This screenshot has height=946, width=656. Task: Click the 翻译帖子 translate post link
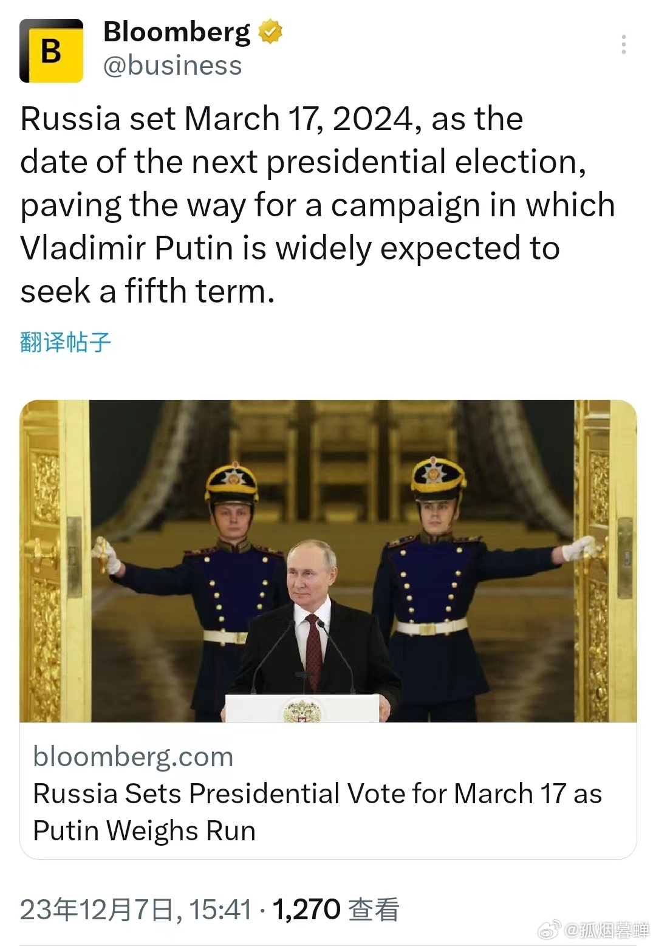66,342
